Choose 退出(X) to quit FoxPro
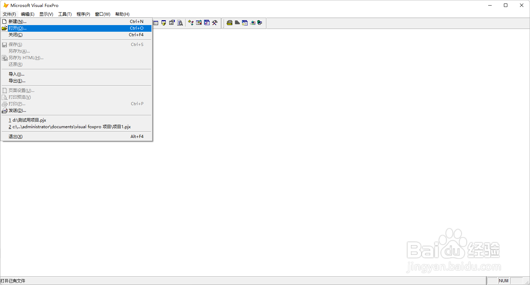 coord(76,137)
